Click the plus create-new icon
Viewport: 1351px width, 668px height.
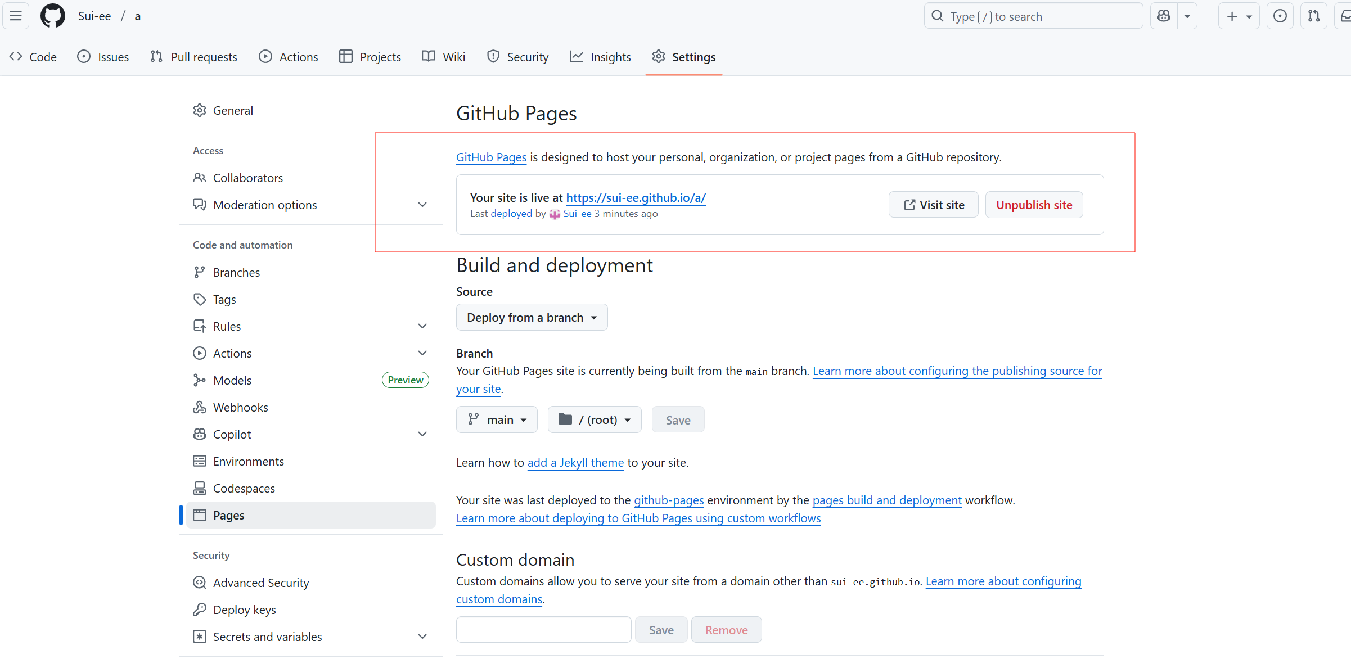(1232, 16)
